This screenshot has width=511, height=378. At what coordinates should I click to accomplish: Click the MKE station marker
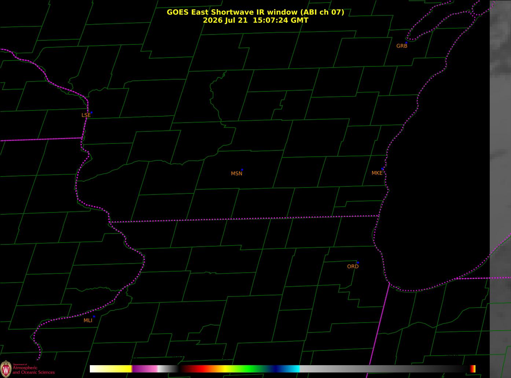point(382,169)
